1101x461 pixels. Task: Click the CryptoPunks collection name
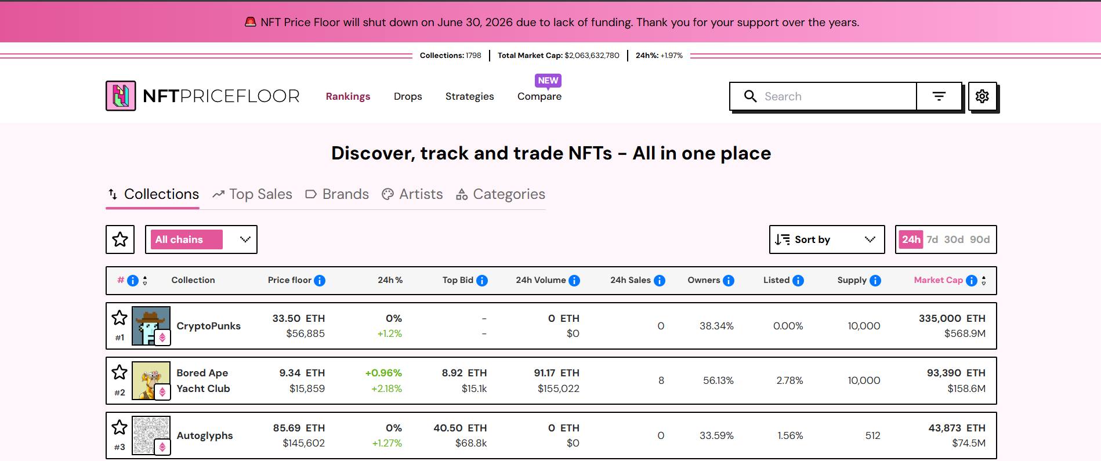coord(209,326)
